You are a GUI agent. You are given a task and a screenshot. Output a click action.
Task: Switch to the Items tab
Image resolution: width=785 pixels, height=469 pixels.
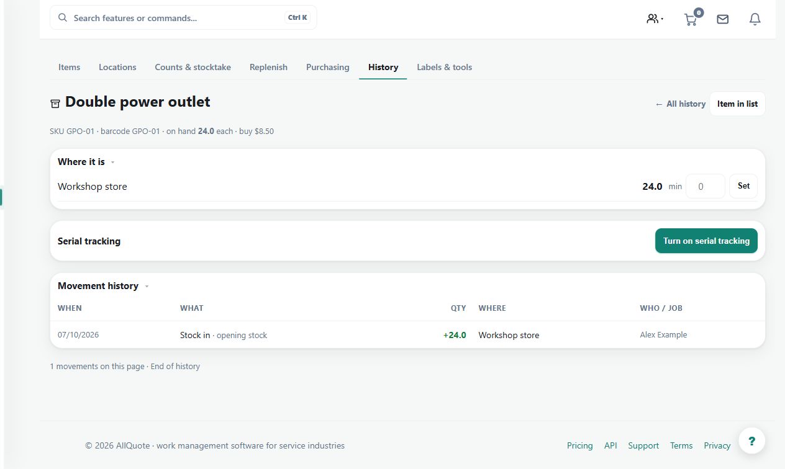pos(69,67)
